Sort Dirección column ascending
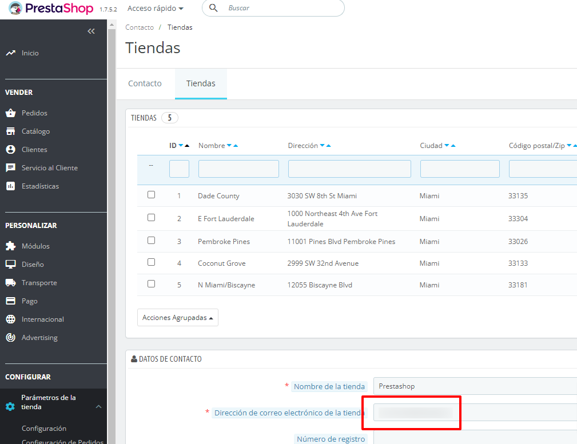This screenshot has height=444, width=577. (329, 146)
